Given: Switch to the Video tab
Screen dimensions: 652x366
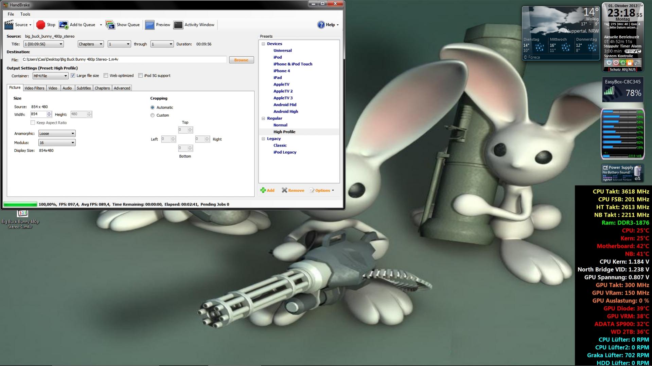Looking at the screenshot, I should (53, 88).
